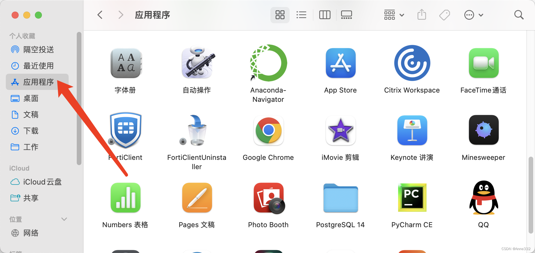Click the Photo Booth name label

click(x=268, y=225)
